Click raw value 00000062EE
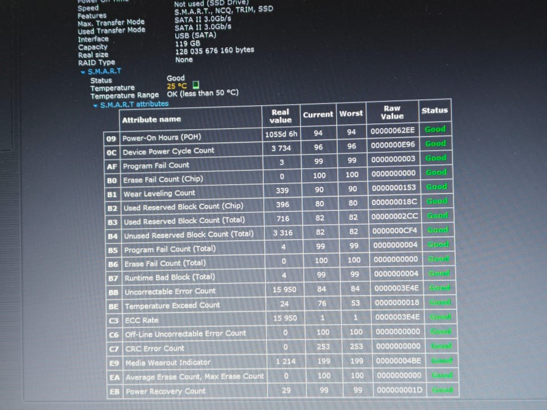The height and width of the screenshot is (410, 547). coord(393,130)
